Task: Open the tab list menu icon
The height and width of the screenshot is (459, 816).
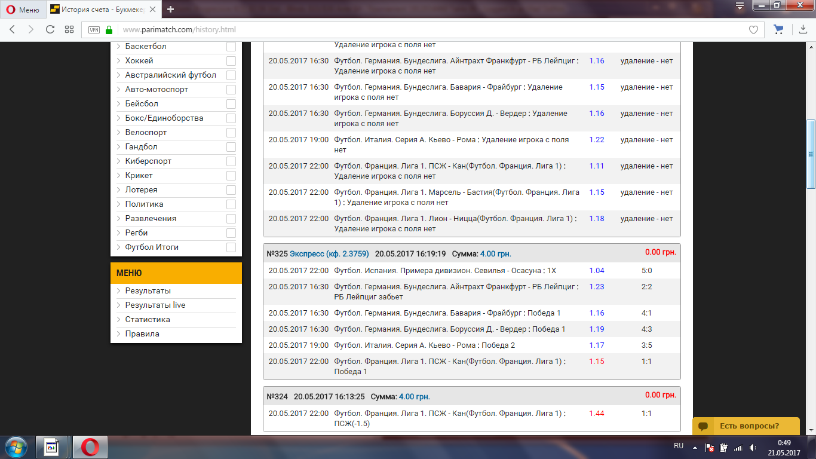Action: click(x=740, y=7)
